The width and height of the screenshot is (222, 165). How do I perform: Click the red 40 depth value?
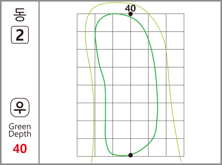click(x=20, y=149)
